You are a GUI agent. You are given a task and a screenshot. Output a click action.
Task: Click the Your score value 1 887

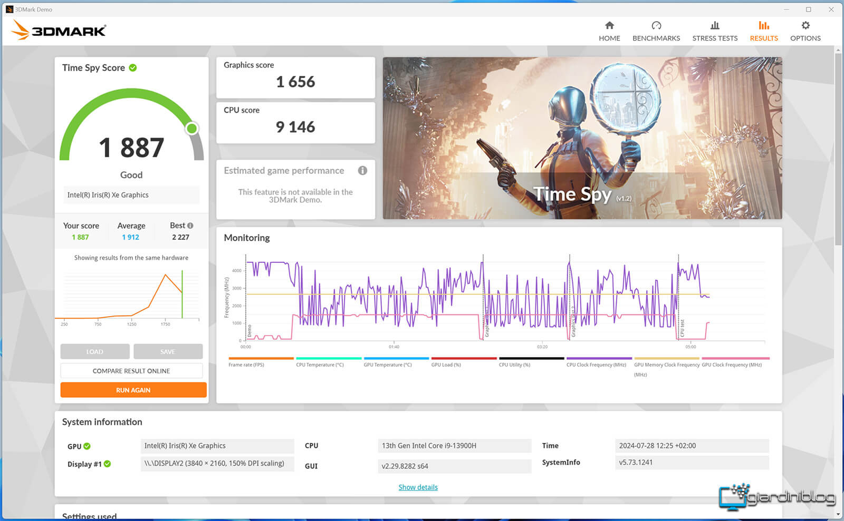(x=80, y=237)
